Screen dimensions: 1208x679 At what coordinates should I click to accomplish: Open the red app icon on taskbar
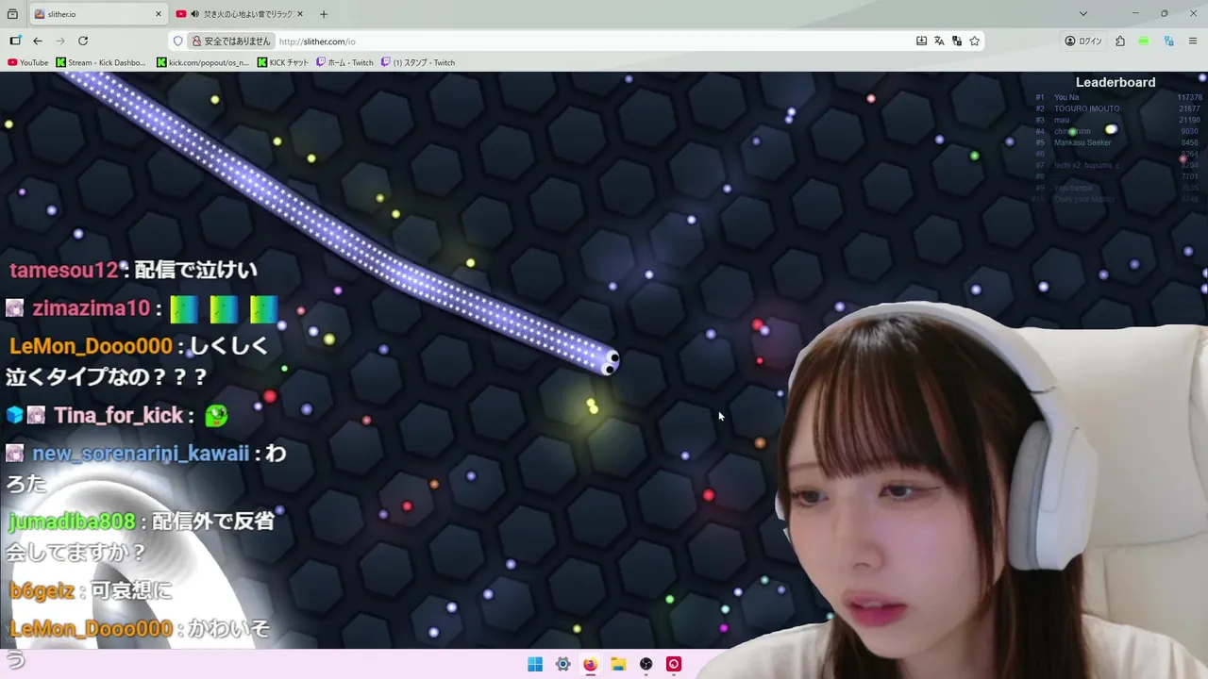[x=674, y=664]
